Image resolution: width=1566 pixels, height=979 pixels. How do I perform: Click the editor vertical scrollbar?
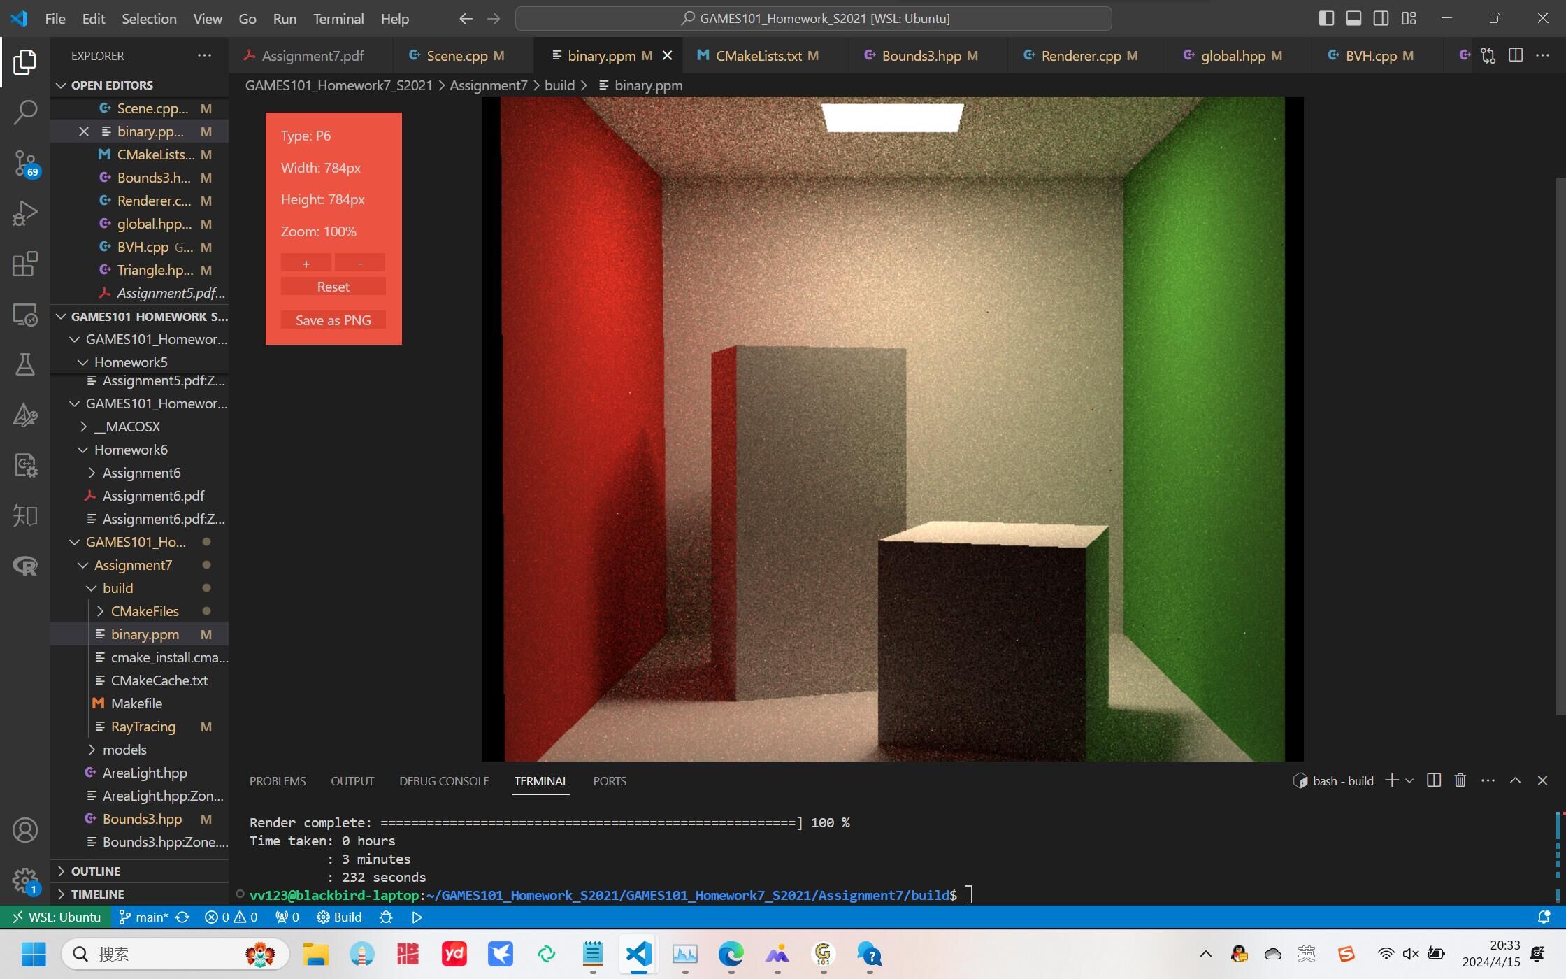pos(1560,446)
